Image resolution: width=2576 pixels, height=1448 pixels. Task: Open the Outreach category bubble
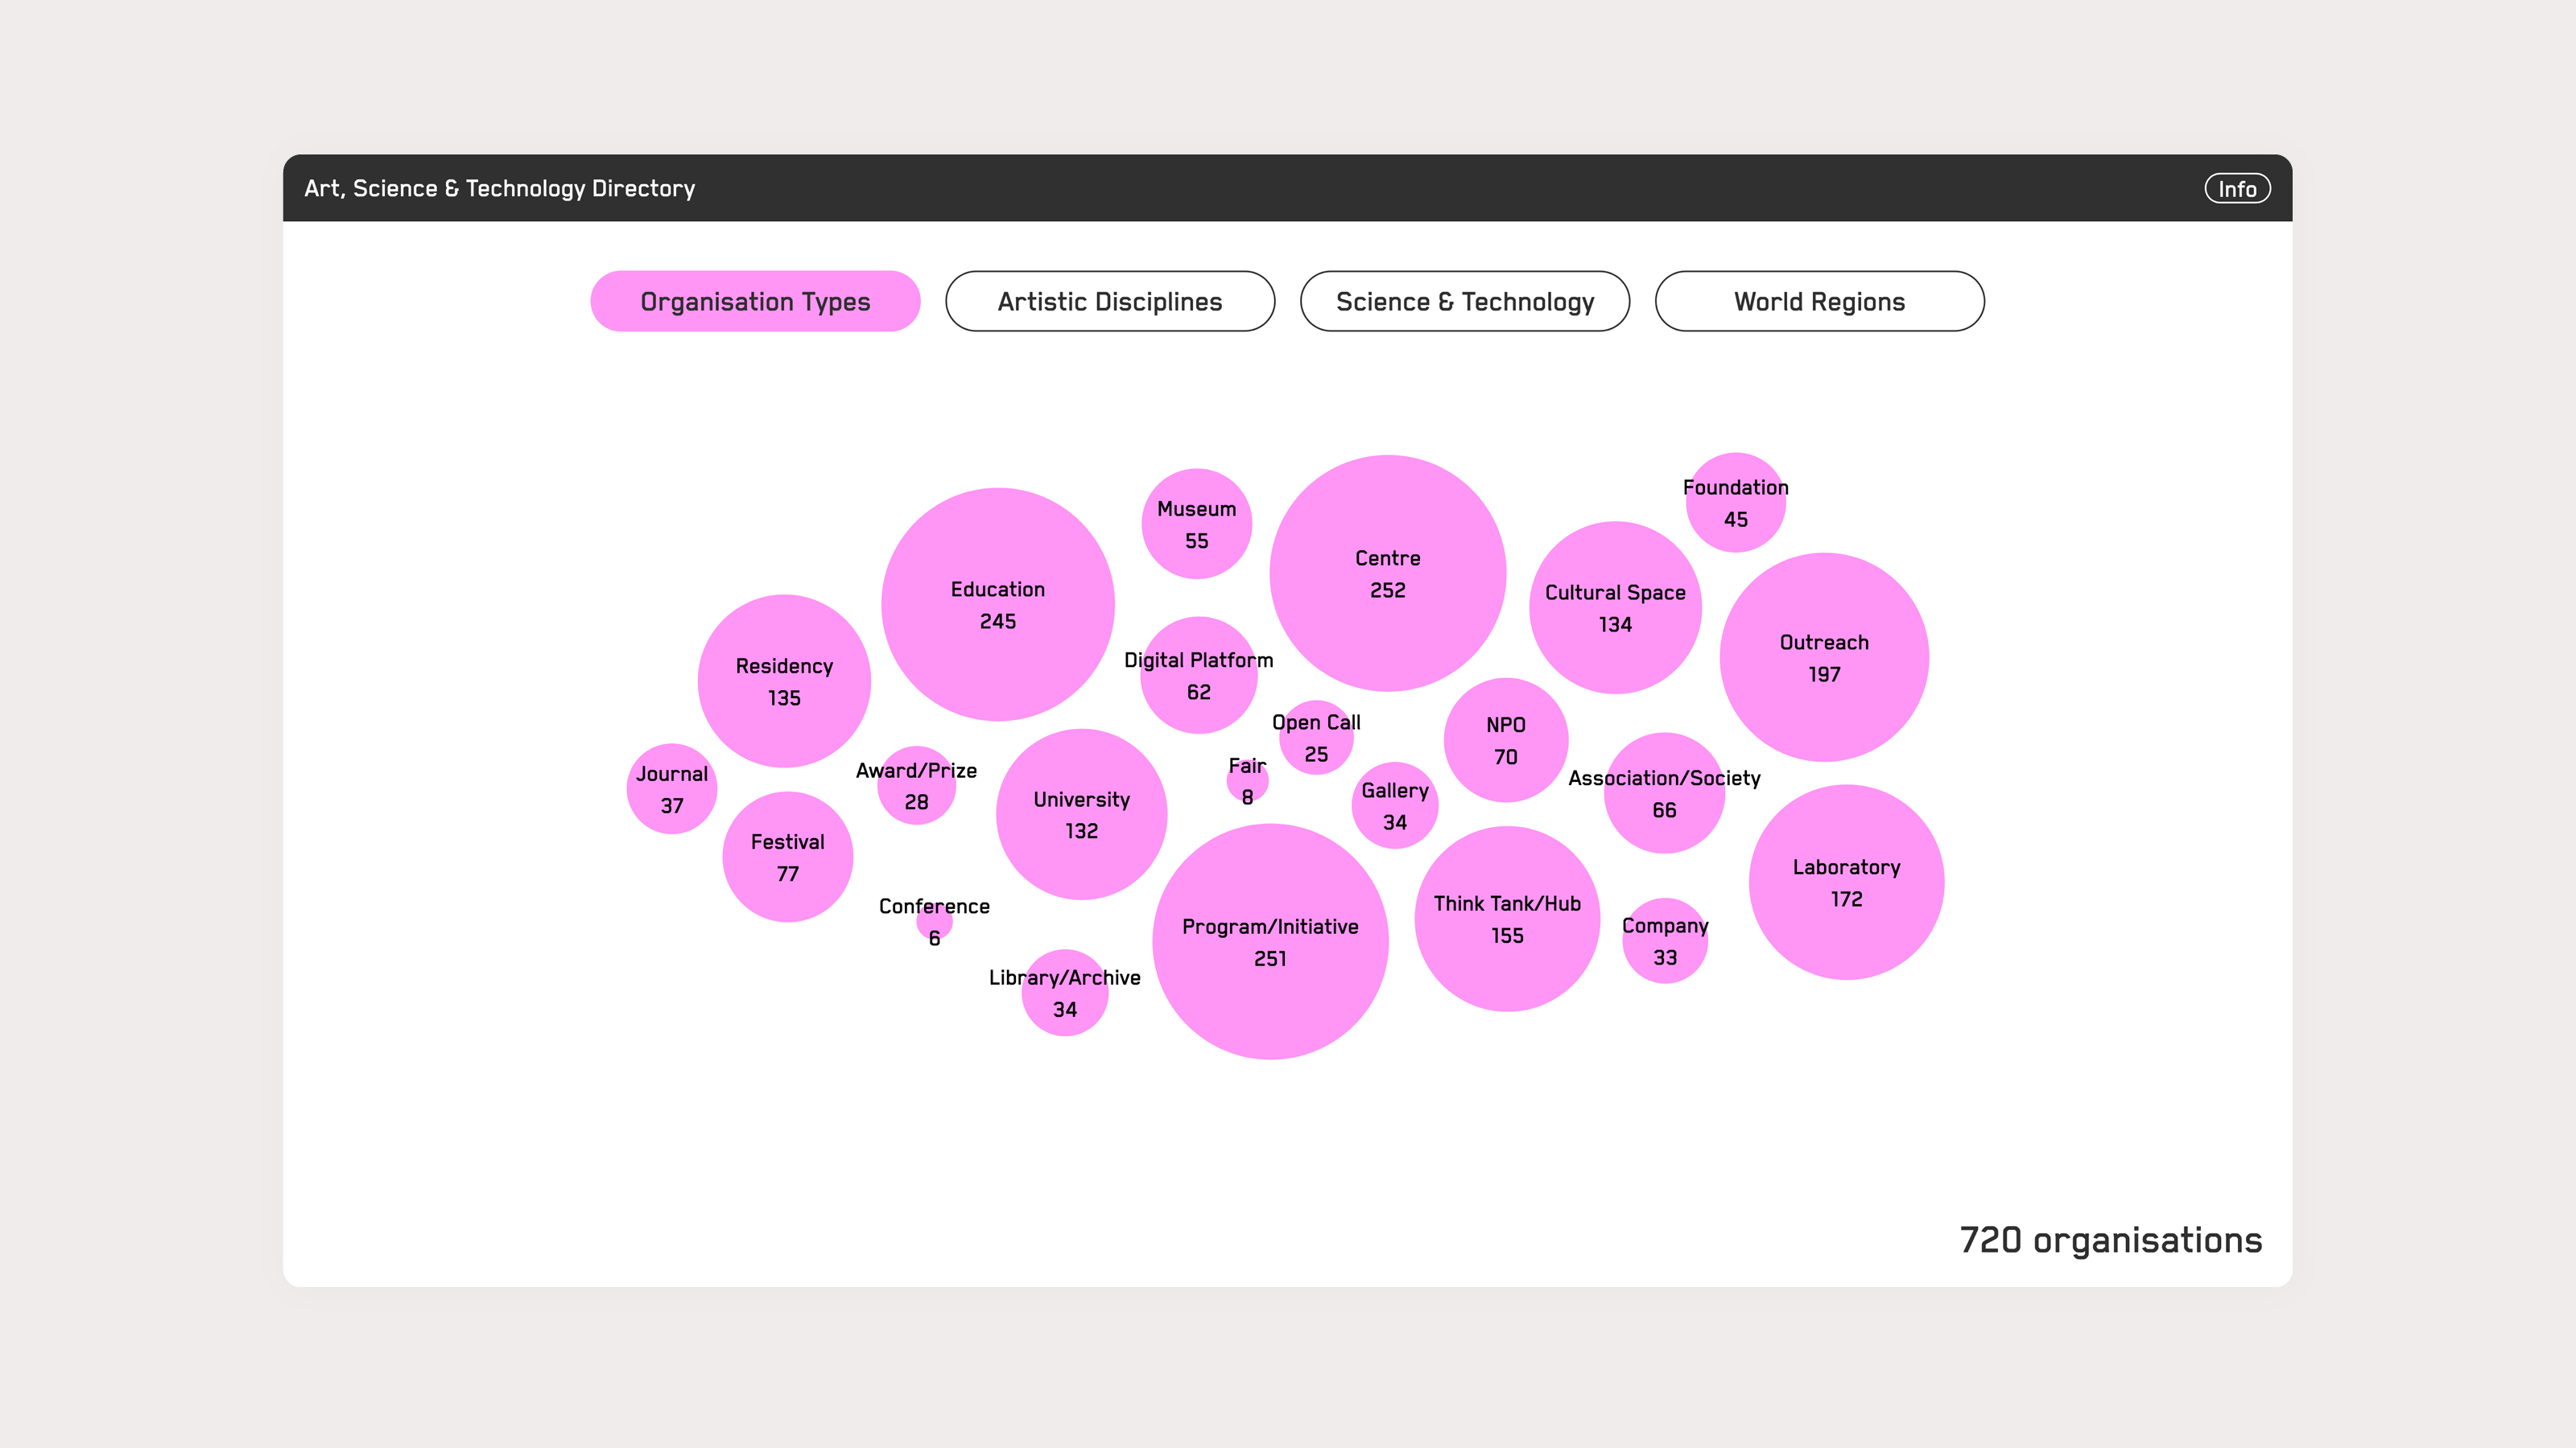[1823, 657]
